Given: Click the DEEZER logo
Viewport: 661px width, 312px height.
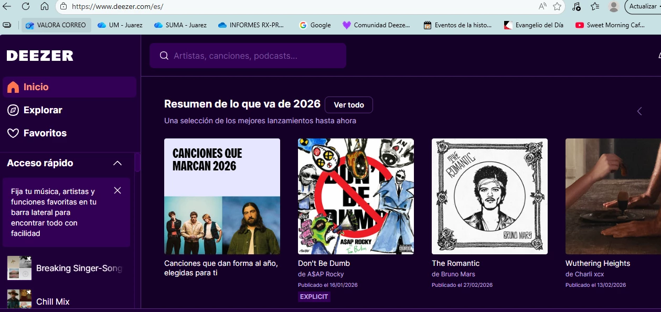Looking at the screenshot, I should [x=40, y=56].
